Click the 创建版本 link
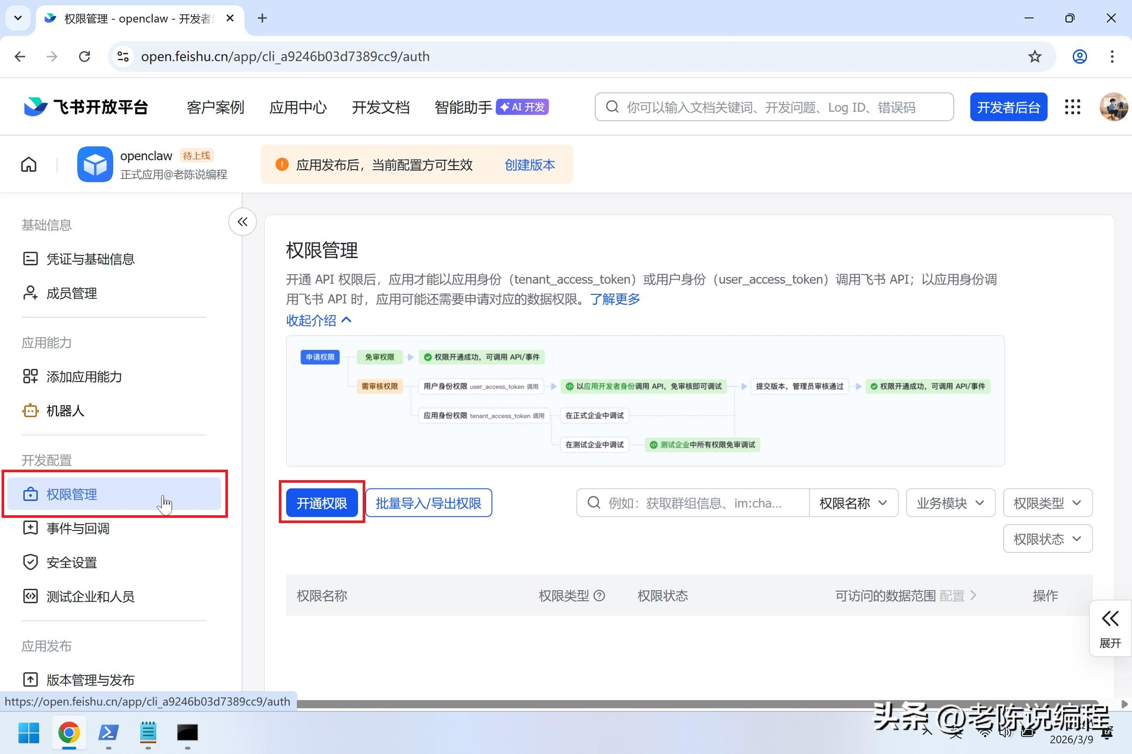1132x754 pixels. tap(529, 165)
